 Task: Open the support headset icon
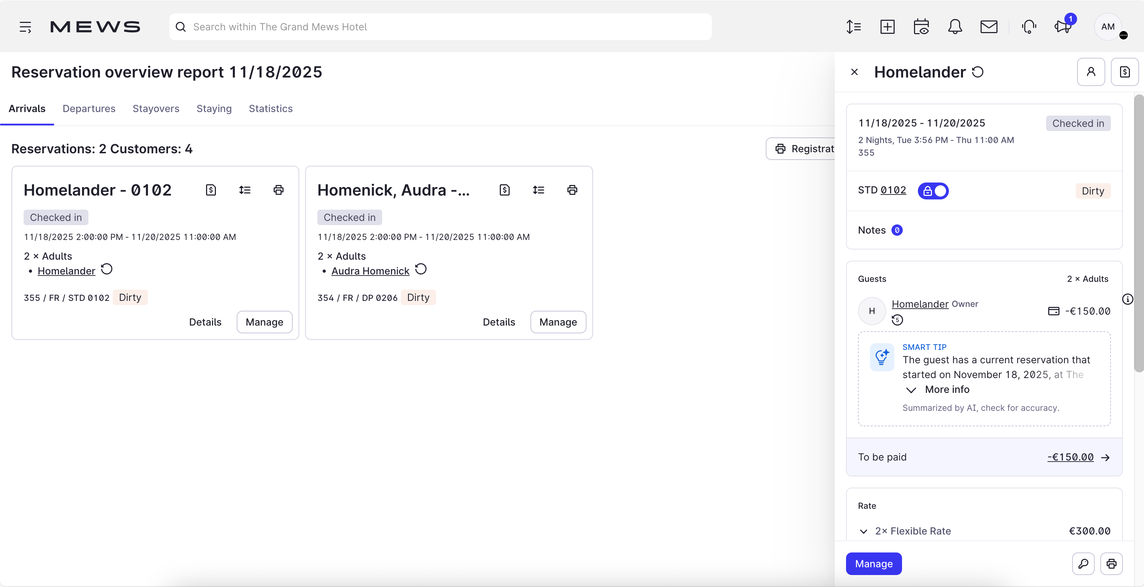[1029, 27]
